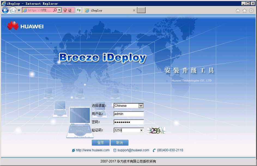Click the web icon beside huawei.com link
The image size is (257, 166).
(x=73, y=150)
